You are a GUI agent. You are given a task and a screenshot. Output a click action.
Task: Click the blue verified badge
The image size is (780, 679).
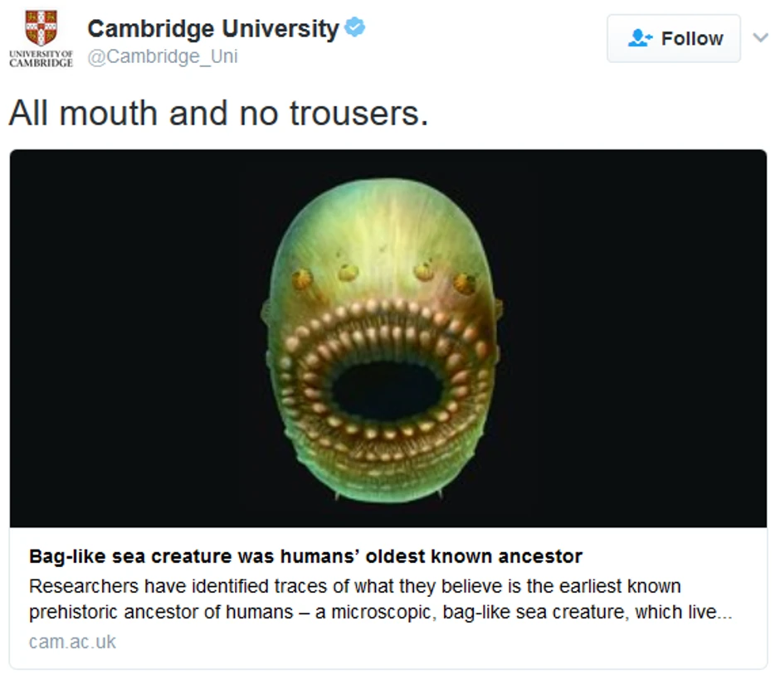[x=355, y=28]
